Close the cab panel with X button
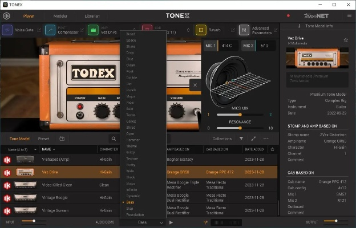 [194, 85]
